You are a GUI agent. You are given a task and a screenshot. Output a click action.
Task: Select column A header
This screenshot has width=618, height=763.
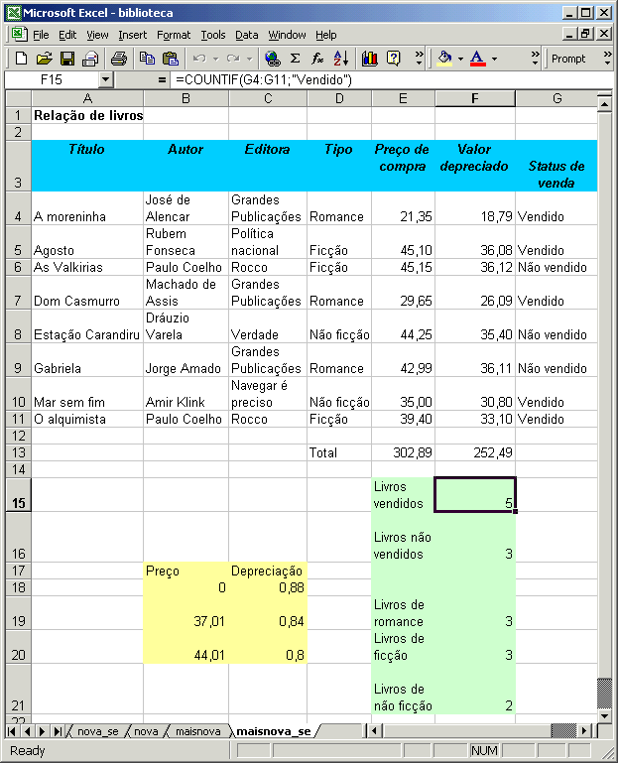coord(87,99)
